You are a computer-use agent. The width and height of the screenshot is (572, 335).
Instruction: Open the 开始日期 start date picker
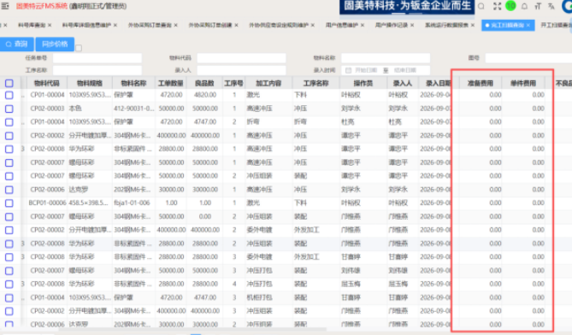pos(366,70)
